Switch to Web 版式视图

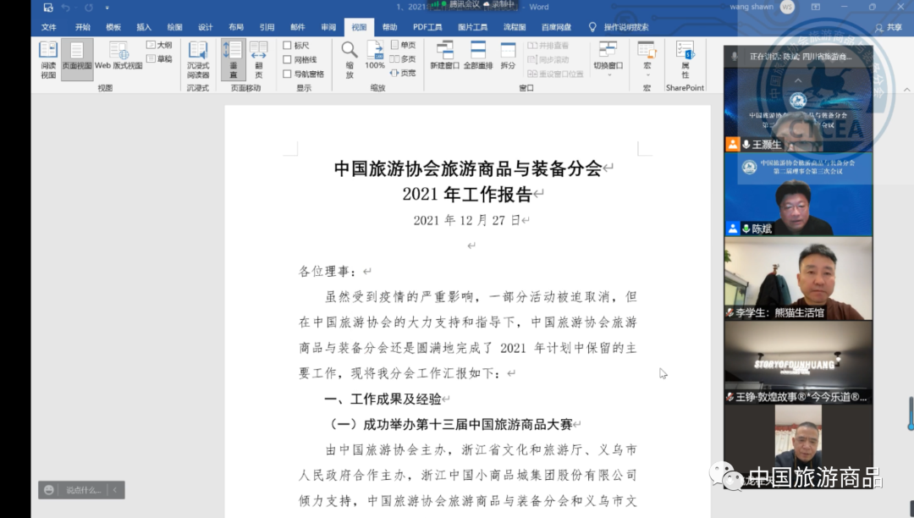pos(118,57)
